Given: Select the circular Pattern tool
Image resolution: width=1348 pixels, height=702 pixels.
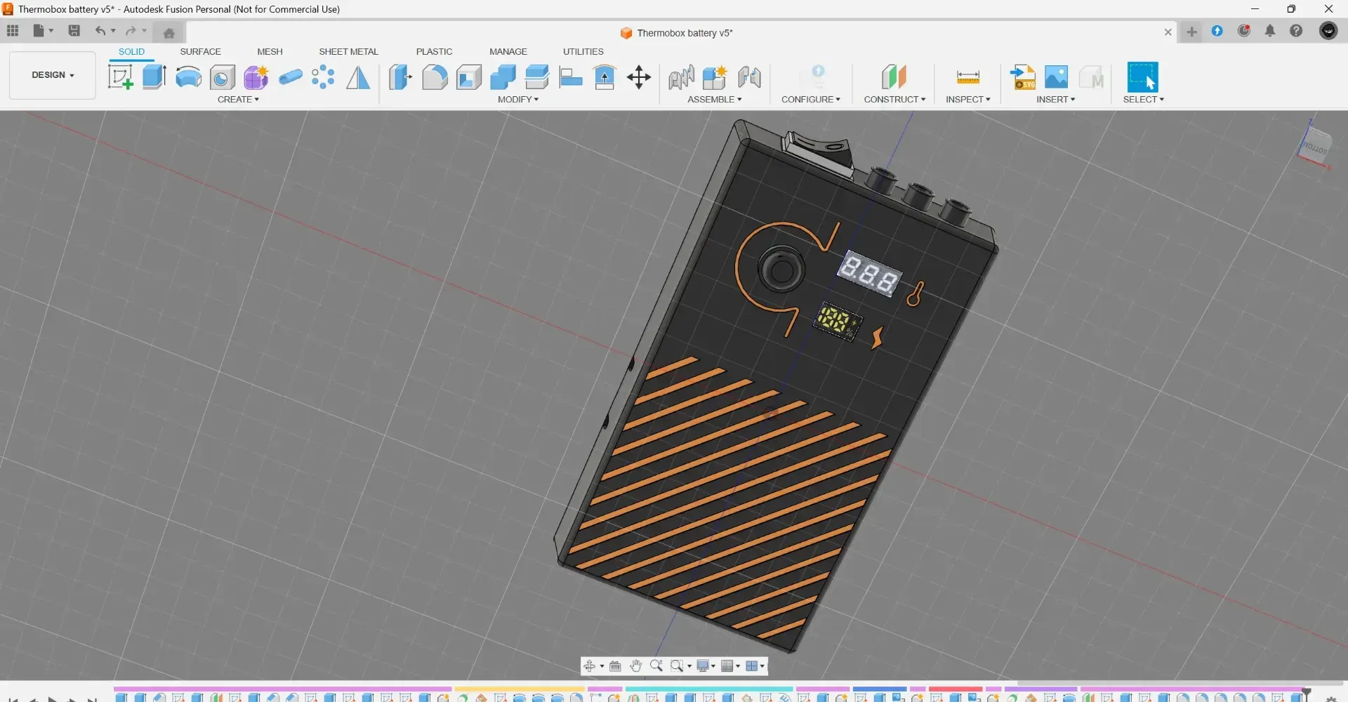Looking at the screenshot, I should click(323, 77).
